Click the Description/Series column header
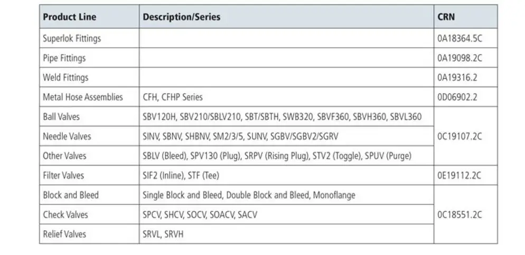Viewport: 525px width, 255px height. [181, 17]
